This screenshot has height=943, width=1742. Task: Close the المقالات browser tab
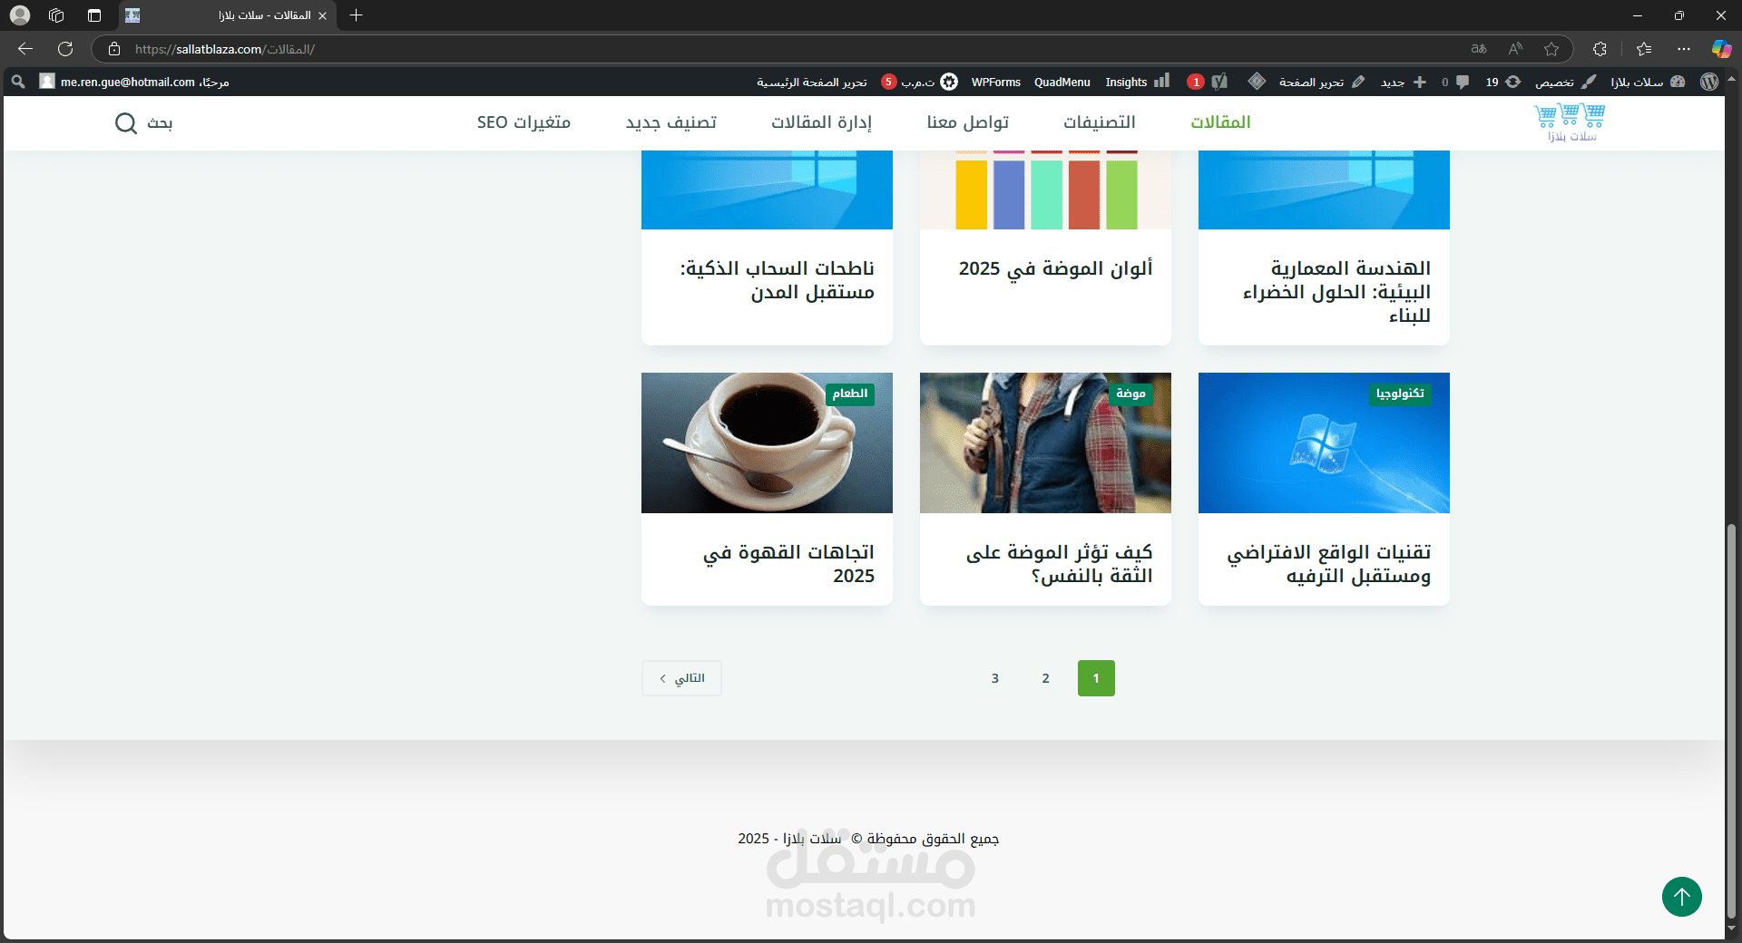click(x=322, y=15)
